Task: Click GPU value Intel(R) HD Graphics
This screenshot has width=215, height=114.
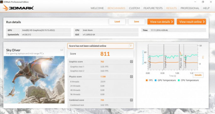Action: click(x=38, y=30)
